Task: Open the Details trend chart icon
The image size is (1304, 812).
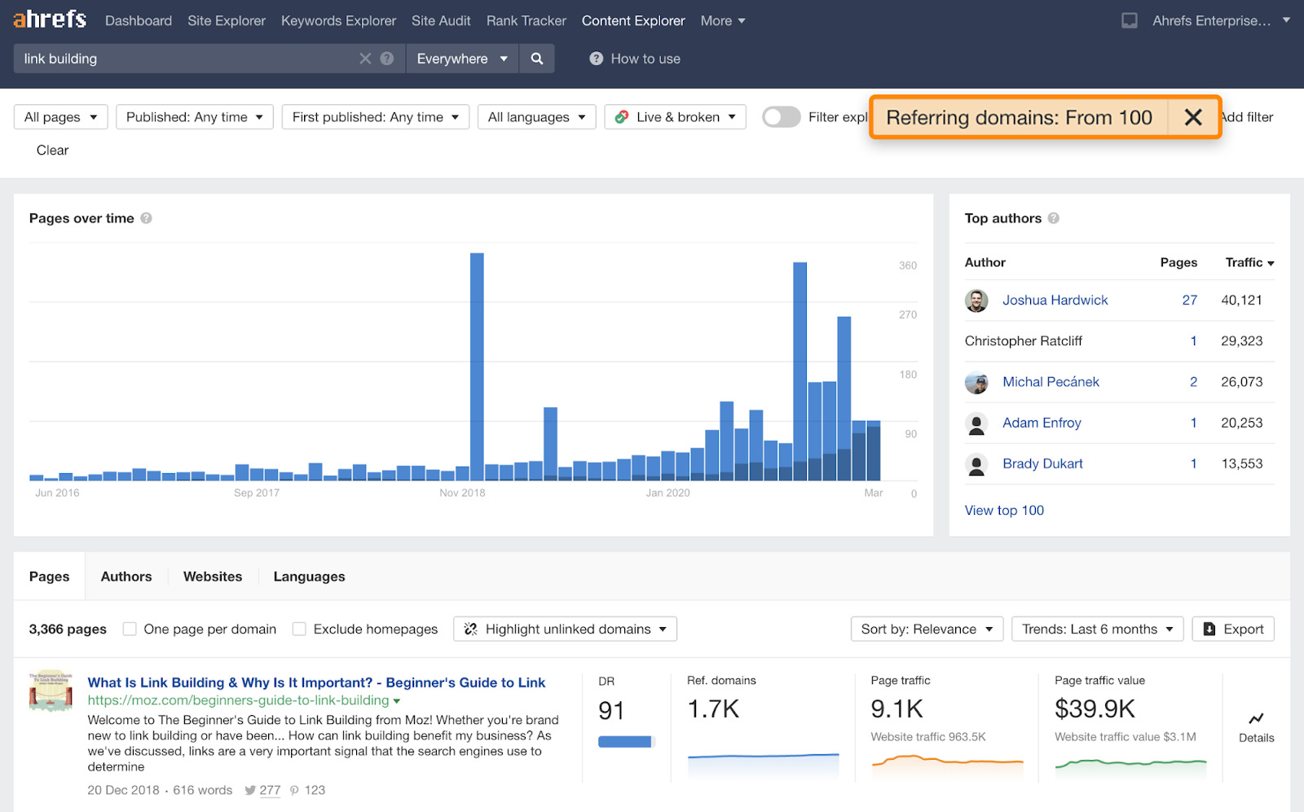Action: coord(1256,718)
